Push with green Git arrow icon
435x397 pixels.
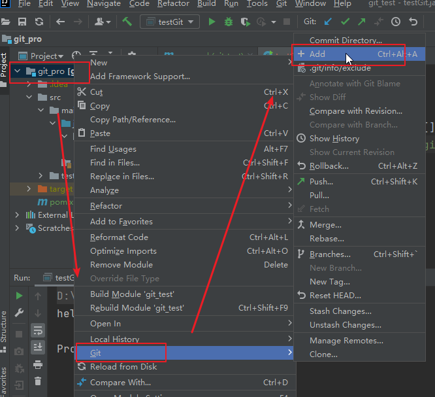click(x=362, y=22)
